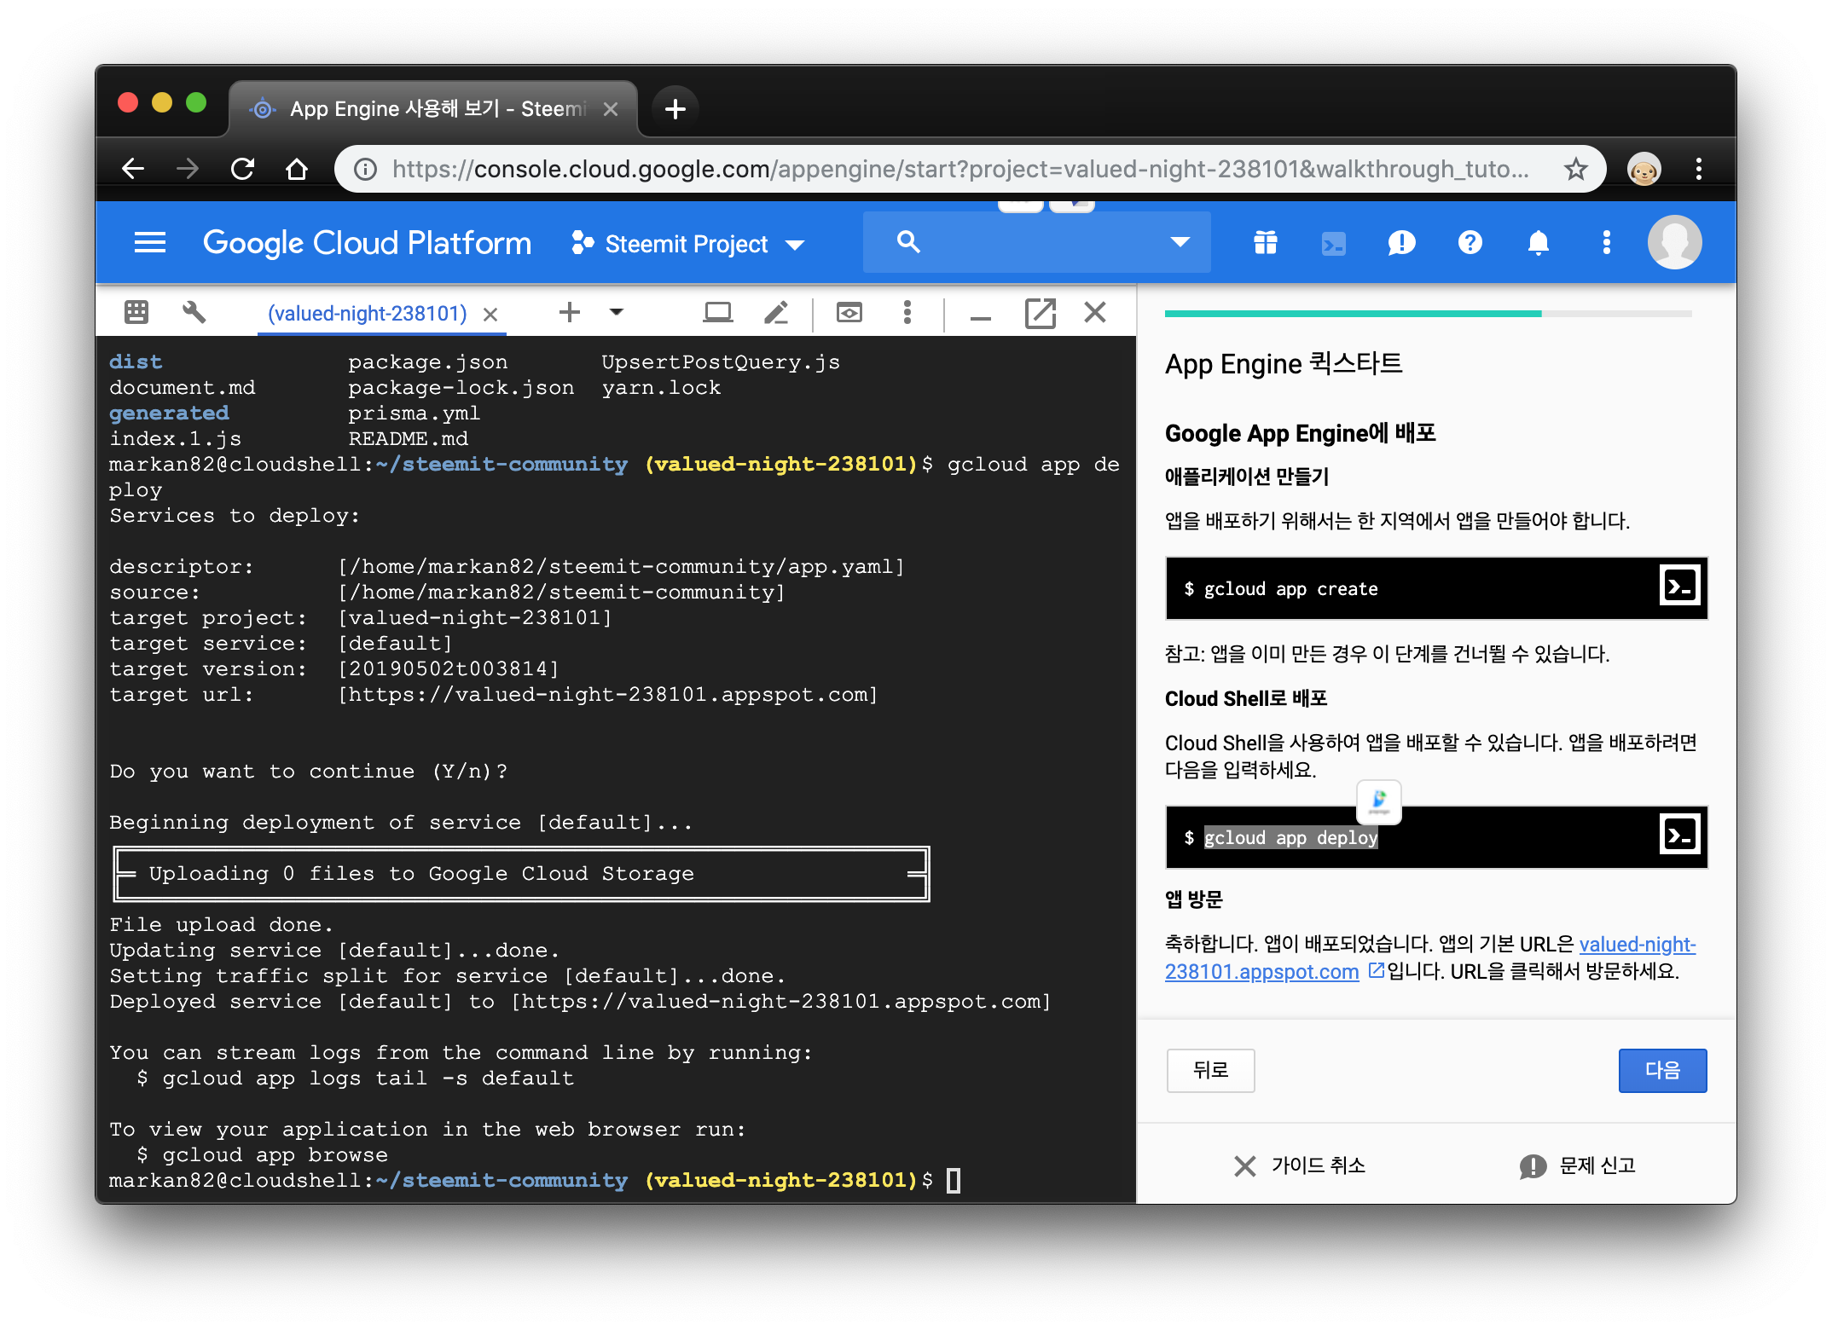Select the valued-night-238101 shell tab
1832x1330 pixels.
tap(368, 314)
